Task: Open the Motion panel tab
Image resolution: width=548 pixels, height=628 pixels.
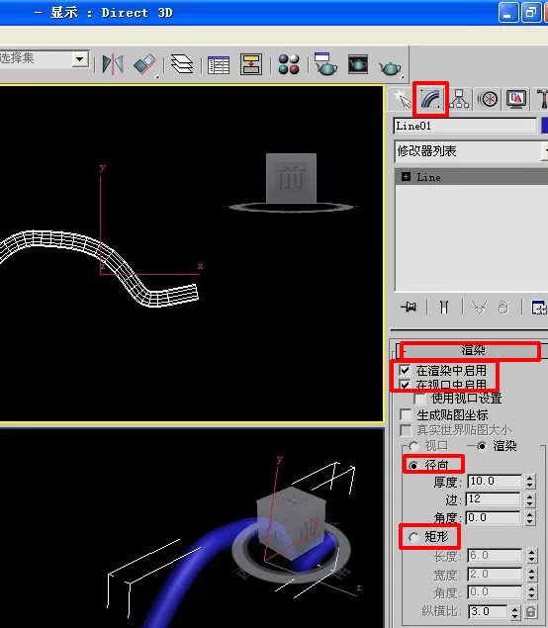Action: pyautogui.click(x=488, y=99)
